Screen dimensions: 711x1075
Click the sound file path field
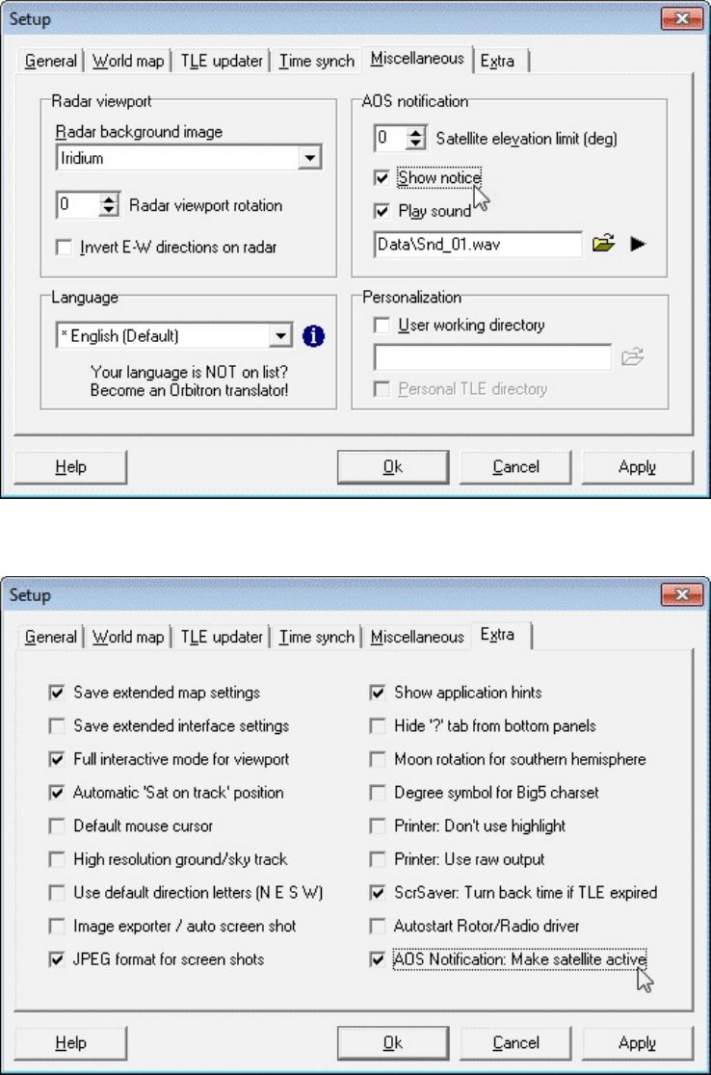click(x=479, y=245)
